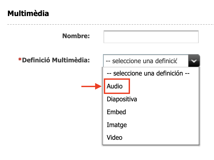Image resolution: width=214 pixels, height=160 pixels.
Task: Select the Imatge definition
Action: tap(117, 125)
